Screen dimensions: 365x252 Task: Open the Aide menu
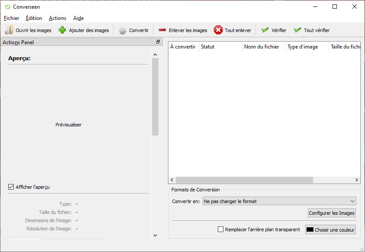78,18
